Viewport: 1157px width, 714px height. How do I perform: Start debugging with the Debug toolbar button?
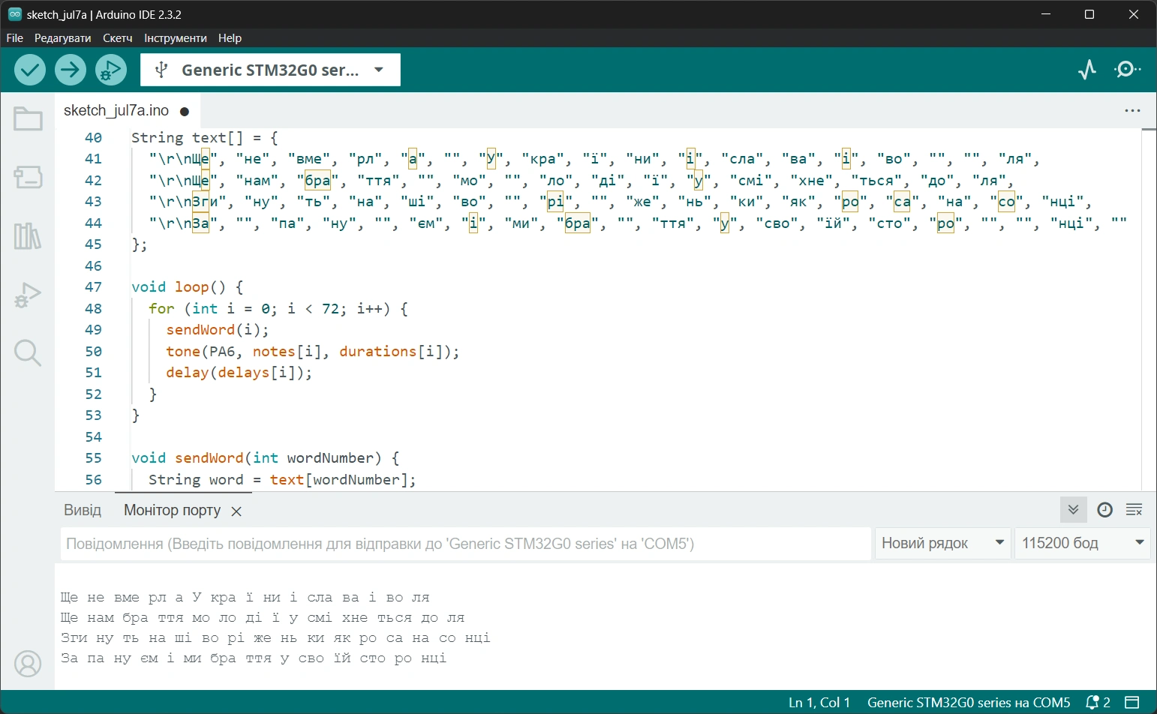110,70
